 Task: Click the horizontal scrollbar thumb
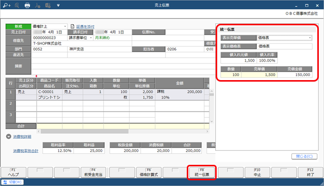(x=85, y=131)
